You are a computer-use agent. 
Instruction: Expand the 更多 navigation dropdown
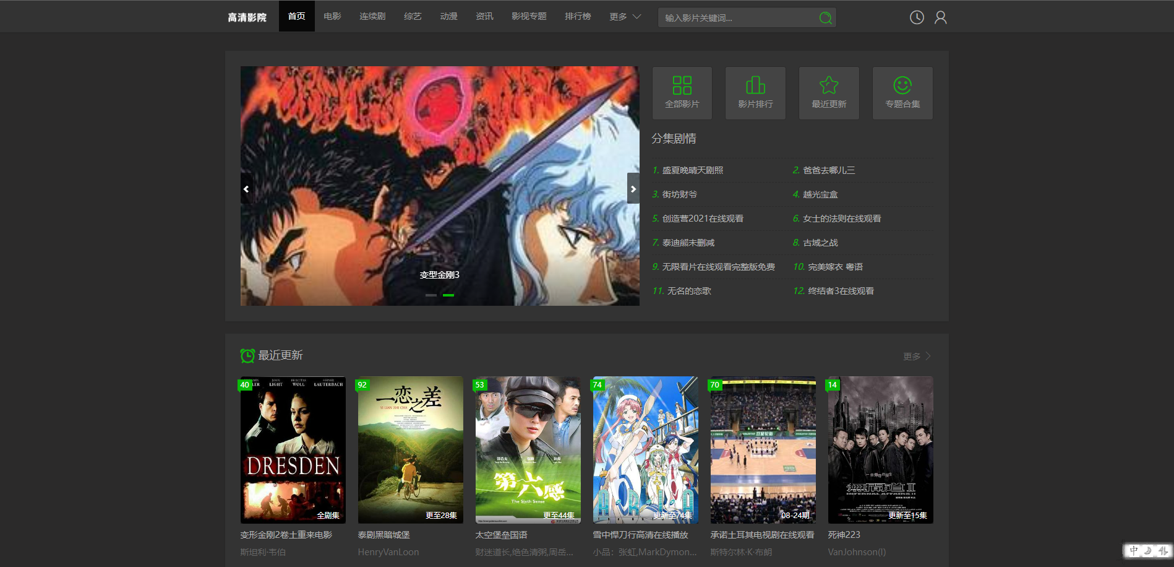(625, 17)
